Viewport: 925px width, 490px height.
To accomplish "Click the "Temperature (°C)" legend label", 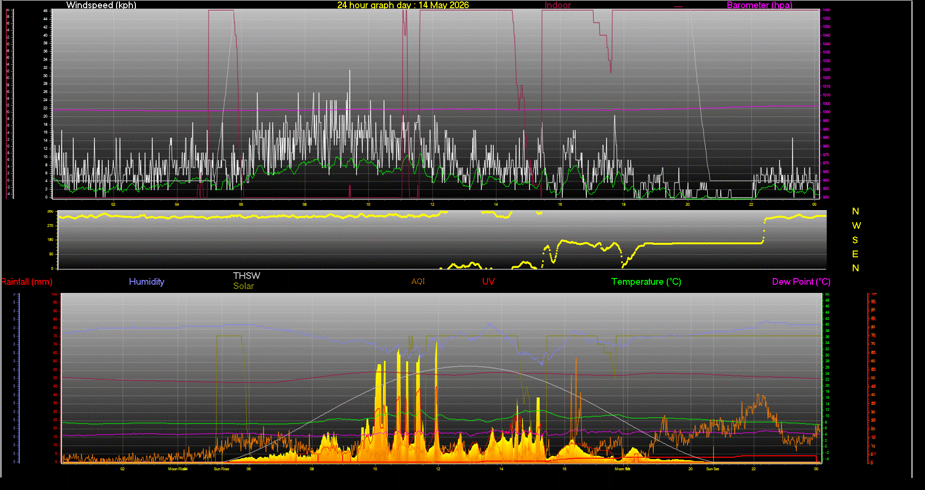I will pos(646,282).
